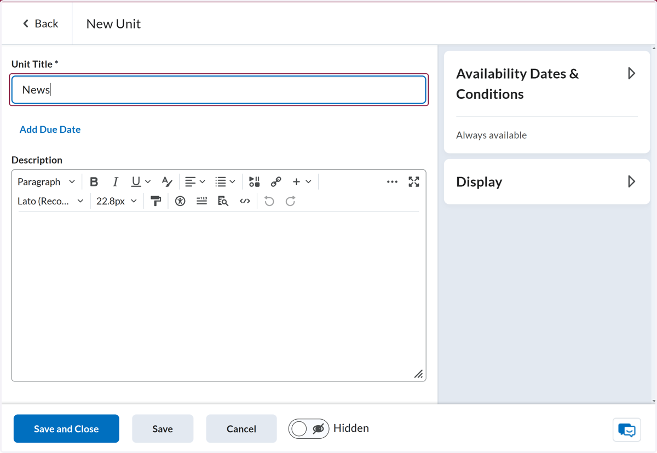The width and height of the screenshot is (657, 453).
Task: Select the format painter tool
Action: [x=156, y=201]
